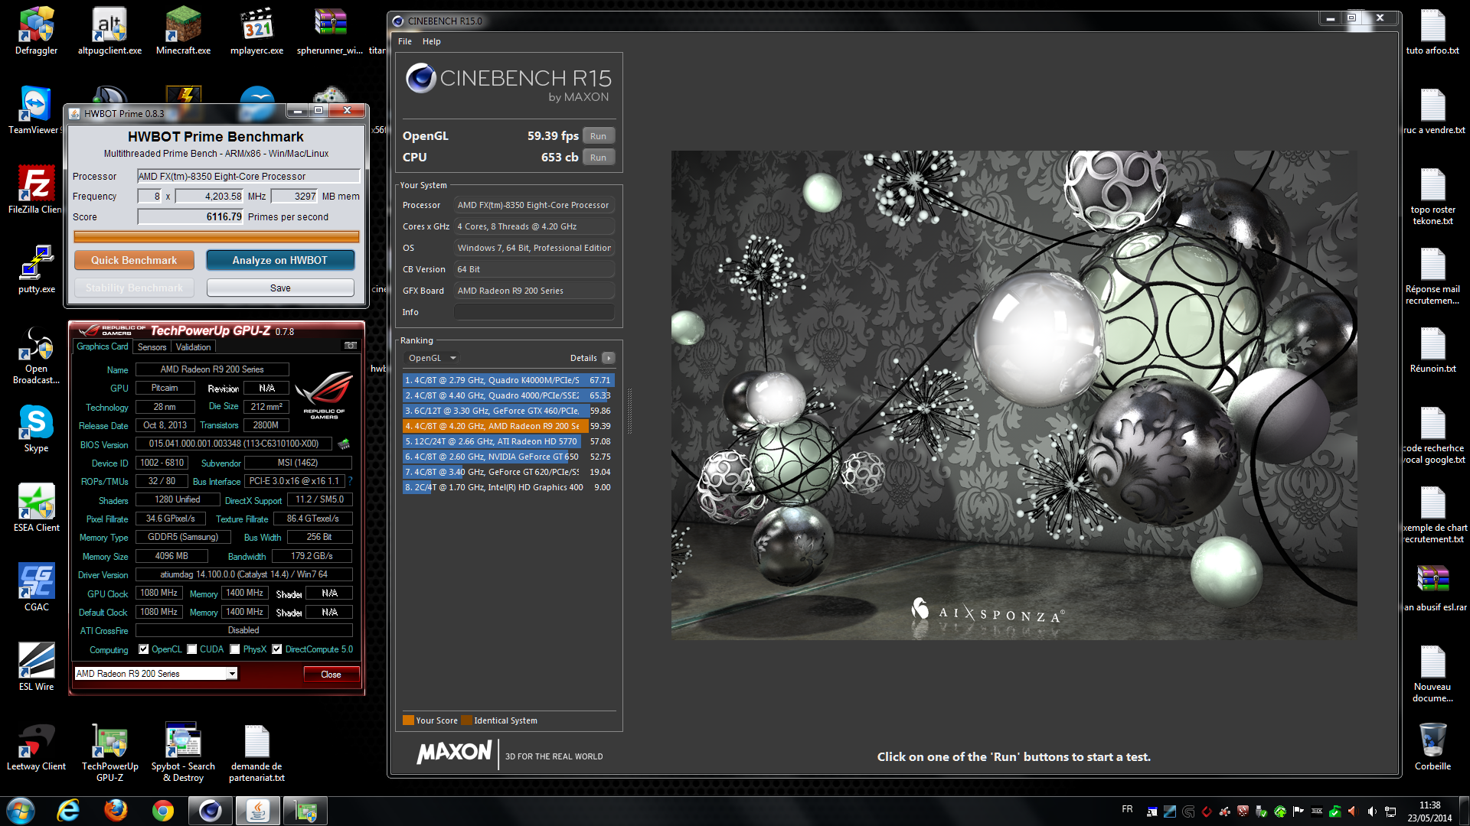Viewport: 1470px width, 826px height.
Task: Click the FR language indicator in taskbar
Action: click(x=1127, y=809)
